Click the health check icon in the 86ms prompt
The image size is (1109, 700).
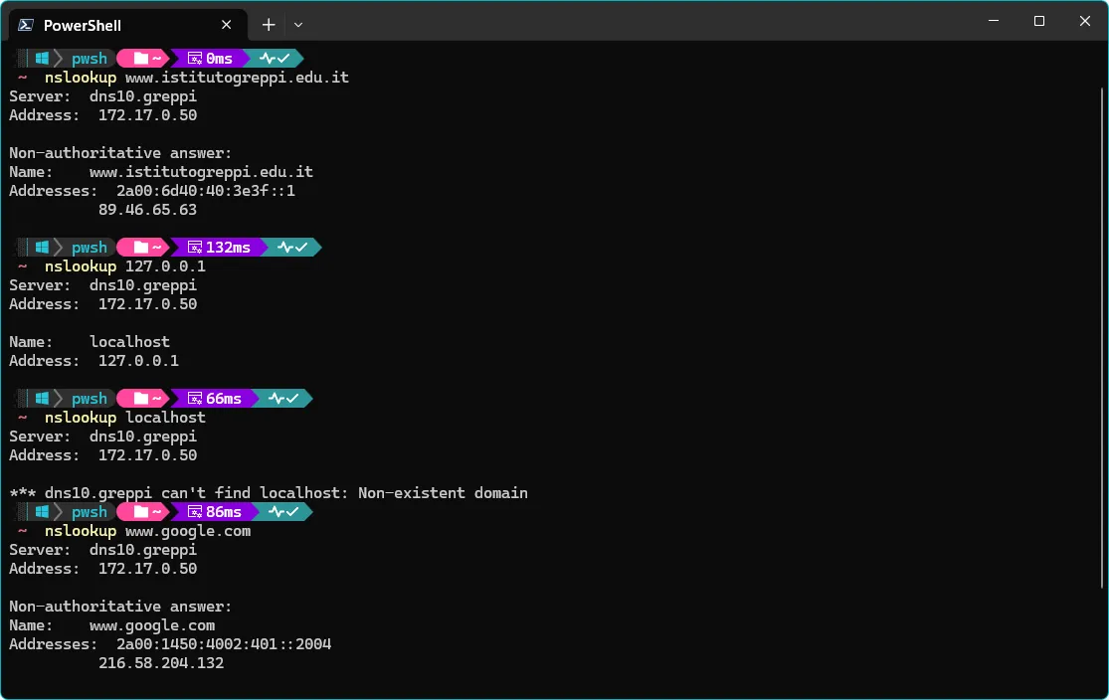pyautogui.click(x=282, y=512)
